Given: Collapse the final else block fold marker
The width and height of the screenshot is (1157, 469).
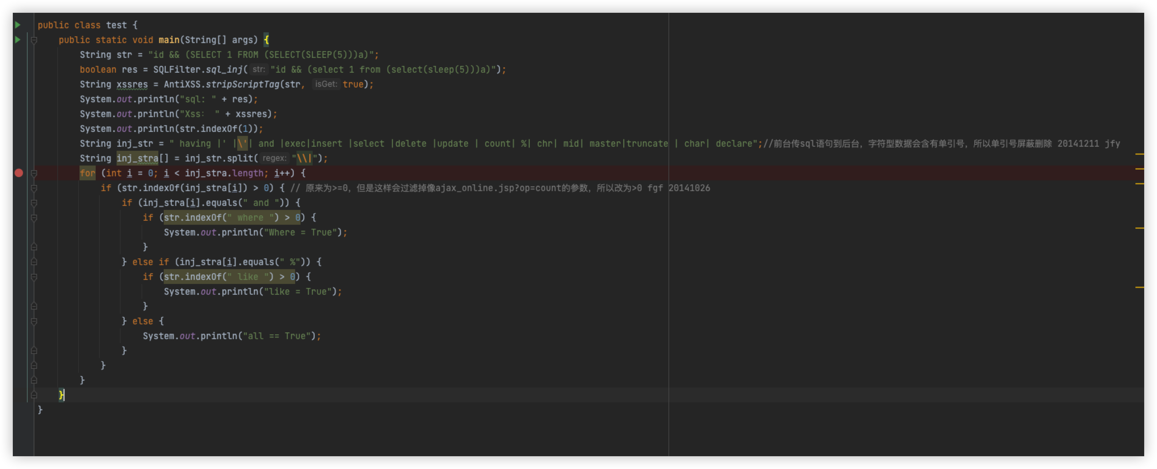Looking at the screenshot, I should (34, 321).
